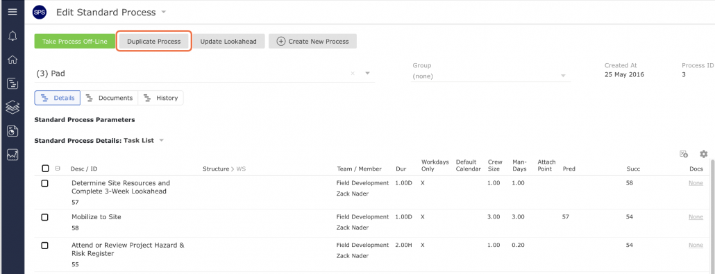Viewport: 715px width, 274px height.
Task: Expand the Task List view dropdown arrow
Action: (x=161, y=141)
